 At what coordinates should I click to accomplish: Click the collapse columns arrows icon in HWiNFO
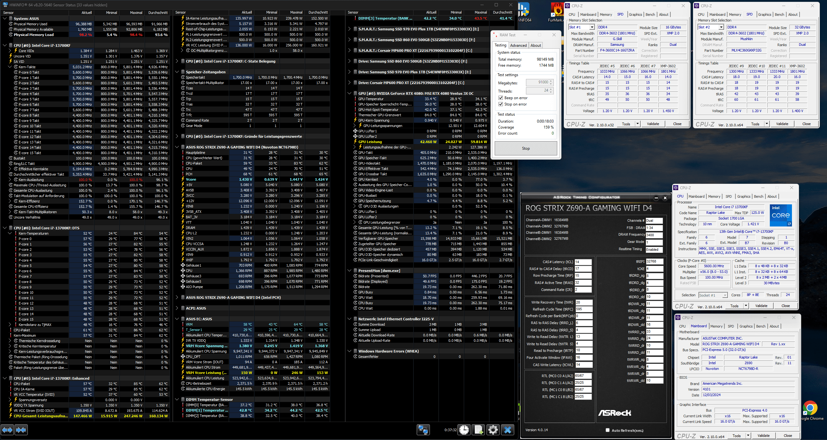(21, 430)
